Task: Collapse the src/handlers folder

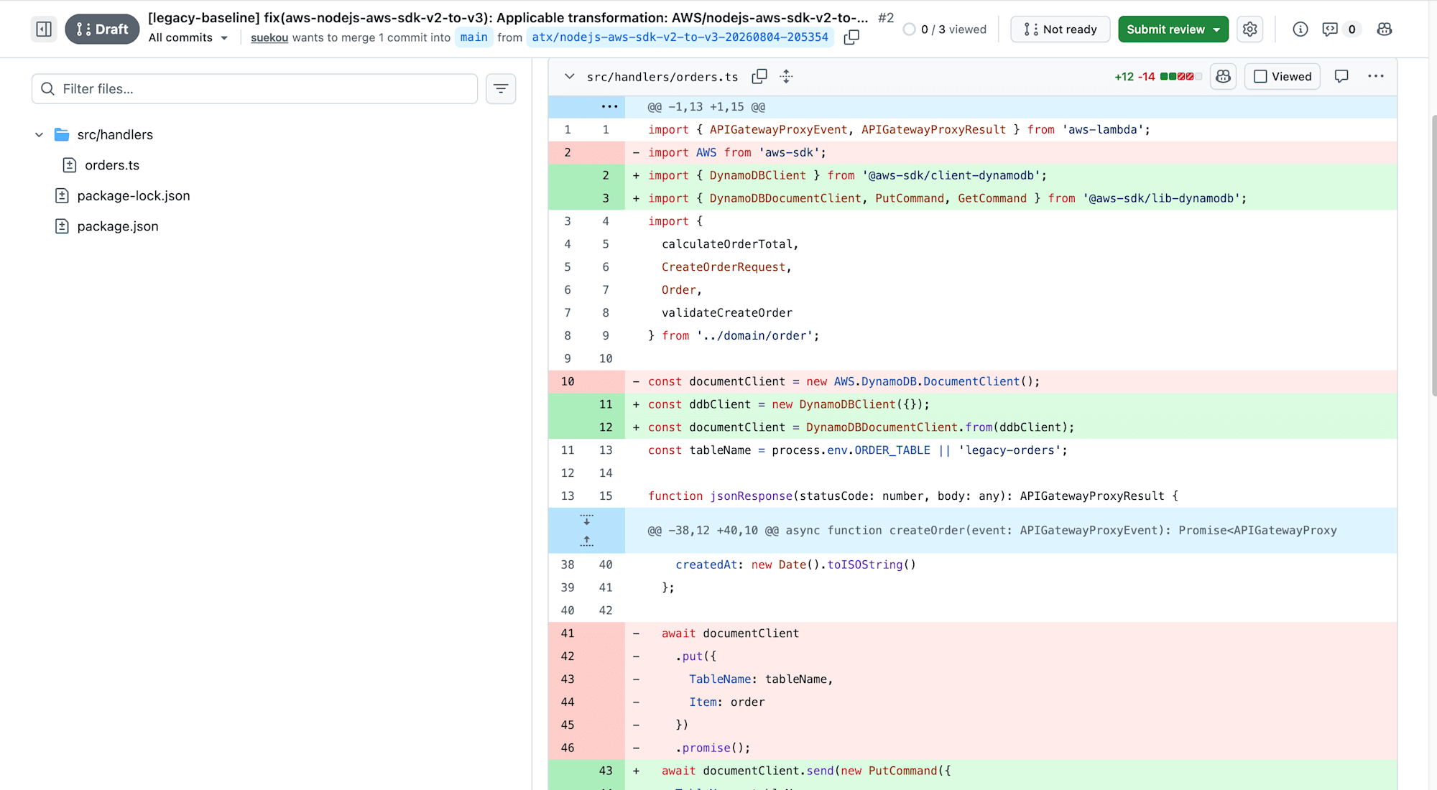Action: tap(39, 134)
